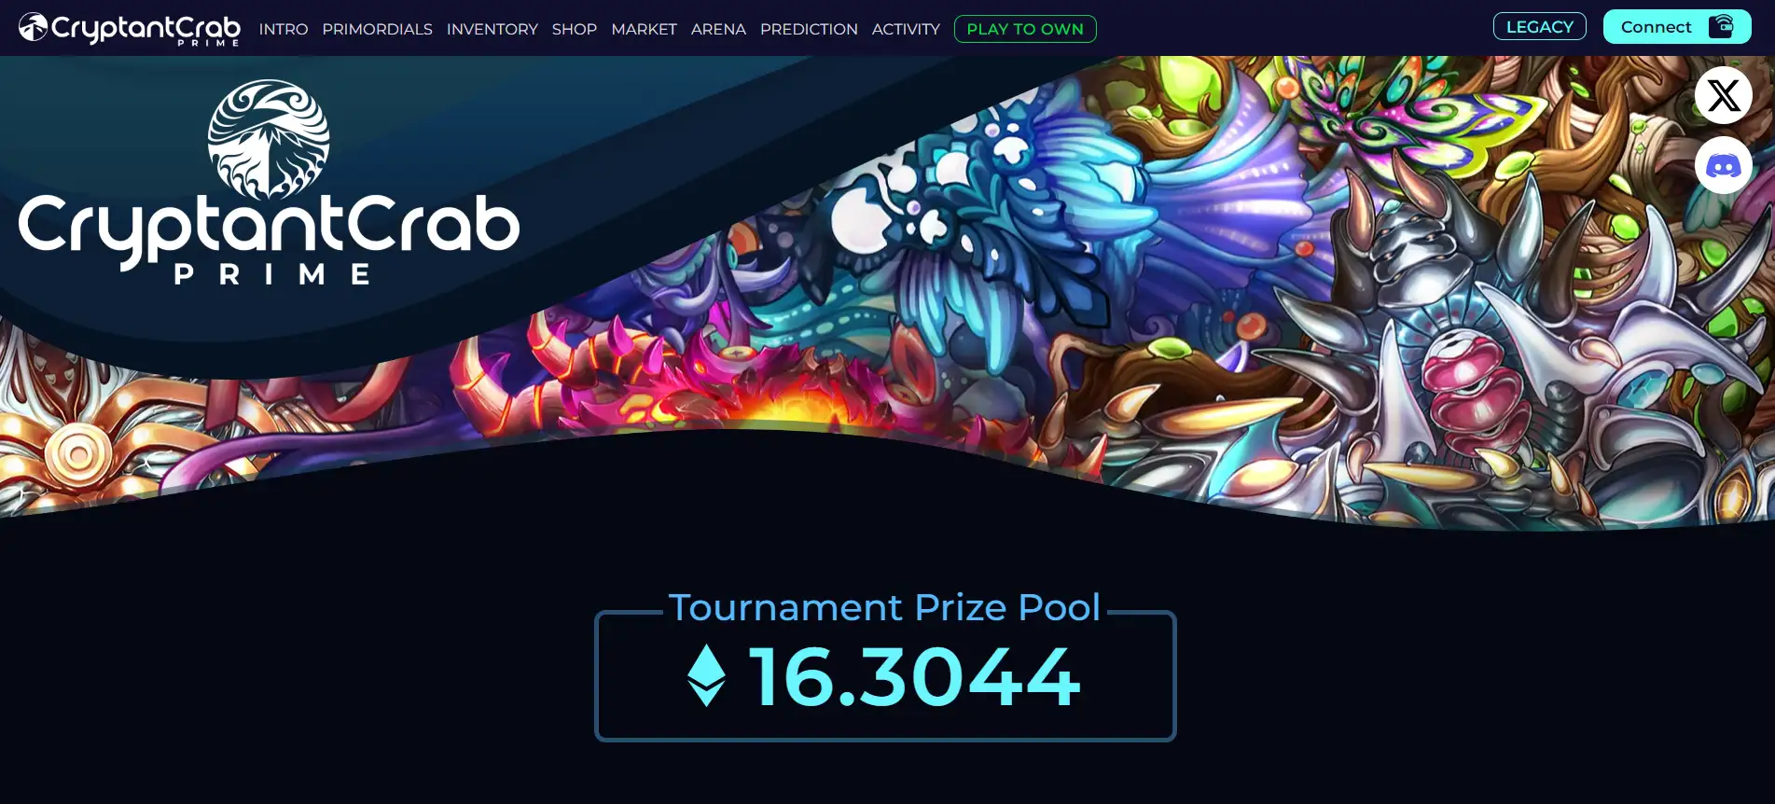1775x804 pixels.
Task: Open the INVENTORY section
Action: 492,29
